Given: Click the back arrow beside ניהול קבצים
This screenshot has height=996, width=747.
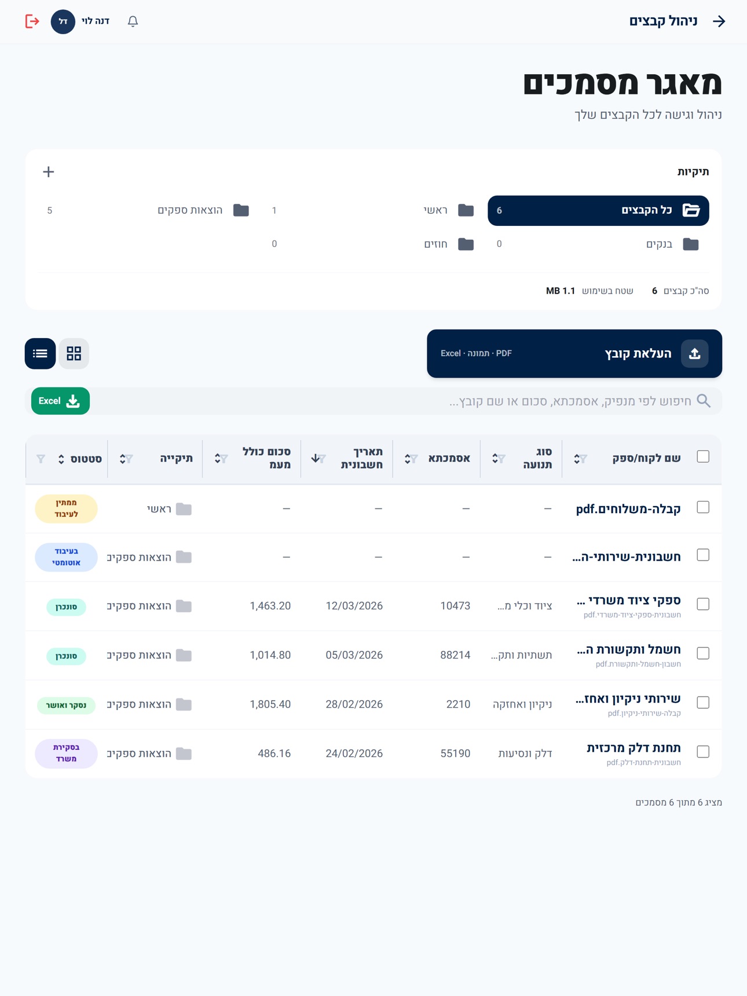Looking at the screenshot, I should 719,21.
